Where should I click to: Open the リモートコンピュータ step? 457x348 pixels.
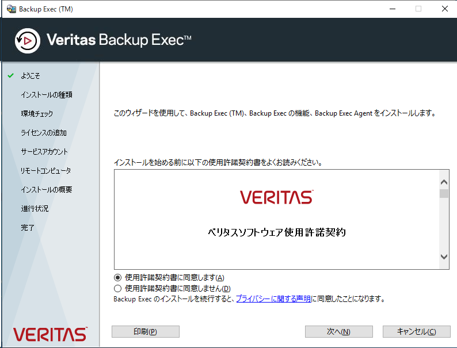click(46, 171)
